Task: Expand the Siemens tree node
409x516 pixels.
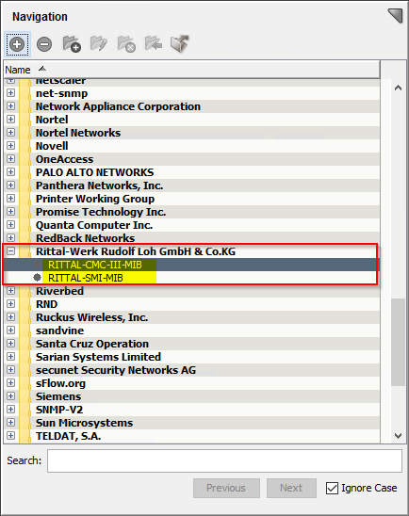Action: [10, 395]
